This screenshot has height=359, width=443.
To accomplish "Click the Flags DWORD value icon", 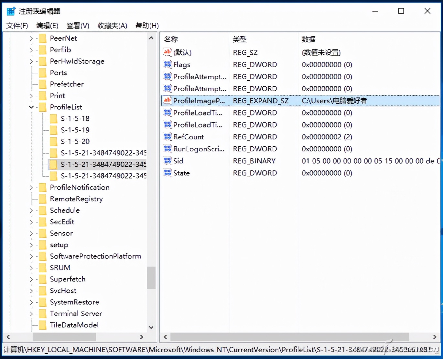I will [x=167, y=64].
